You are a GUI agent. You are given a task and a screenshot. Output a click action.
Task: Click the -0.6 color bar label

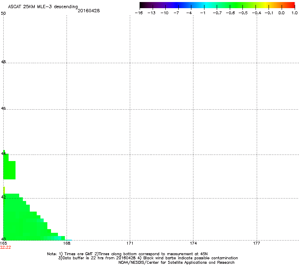pyautogui.click(x=230, y=13)
